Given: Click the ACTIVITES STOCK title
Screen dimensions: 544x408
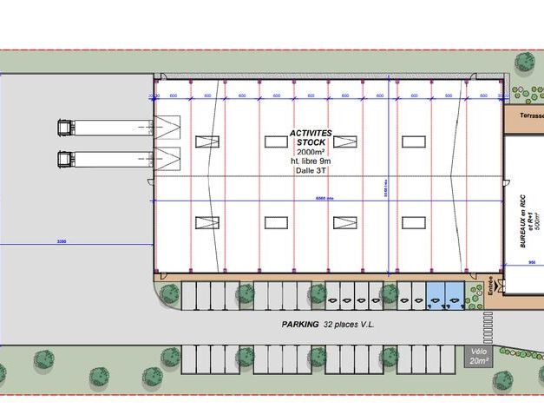Looking at the screenshot, I should coord(310,138).
